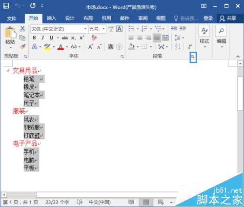Image resolution: width=244 pixels, height=207 pixels.
Task: Collapse the 文具用品 heading triangle
Action: [x=8, y=70]
